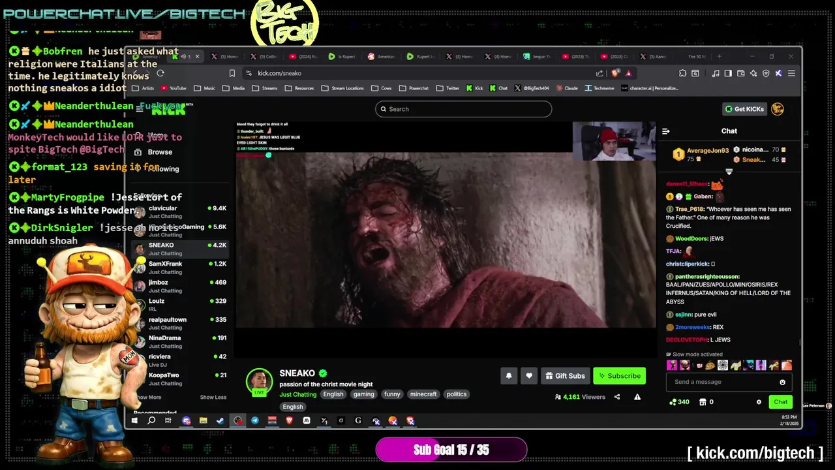The image size is (835, 470).
Task: Click the browser sidebar toggle icon
Action: pos(728,73)
